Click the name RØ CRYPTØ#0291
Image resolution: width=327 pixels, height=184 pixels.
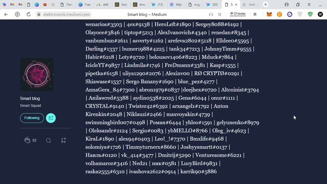tap(217, 74)
